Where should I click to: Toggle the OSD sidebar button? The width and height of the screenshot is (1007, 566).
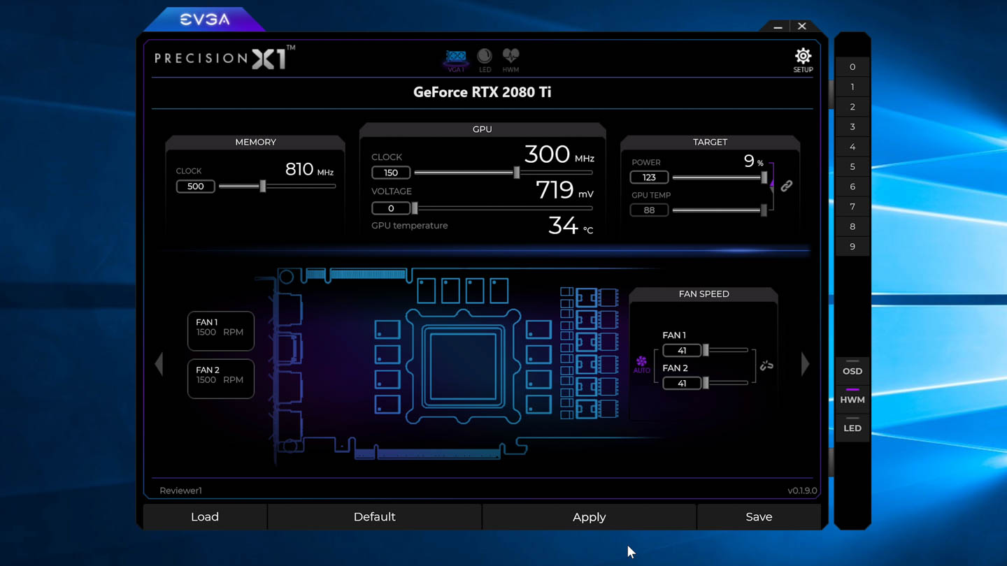(x=852, y=370)
